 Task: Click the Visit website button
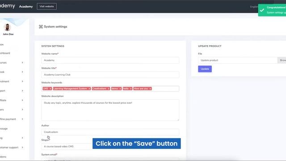(x=46, y=6)
